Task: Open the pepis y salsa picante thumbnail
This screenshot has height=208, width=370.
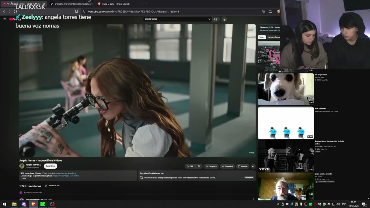Action: [286, 187]
